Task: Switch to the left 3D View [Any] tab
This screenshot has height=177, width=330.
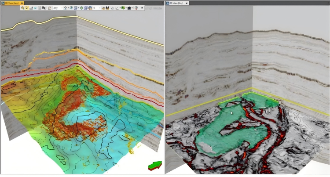Action: coord(11,3)
